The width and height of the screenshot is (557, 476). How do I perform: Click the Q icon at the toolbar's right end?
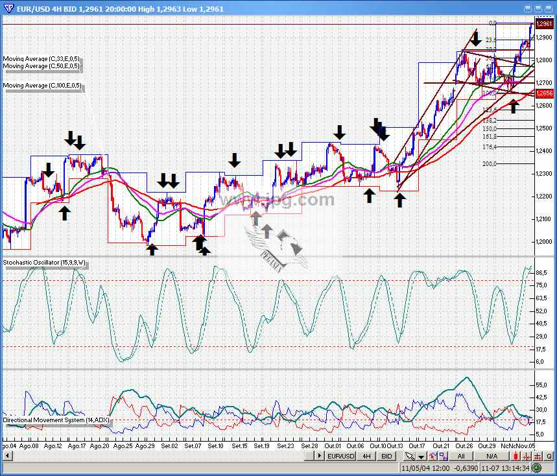(550, 457)
